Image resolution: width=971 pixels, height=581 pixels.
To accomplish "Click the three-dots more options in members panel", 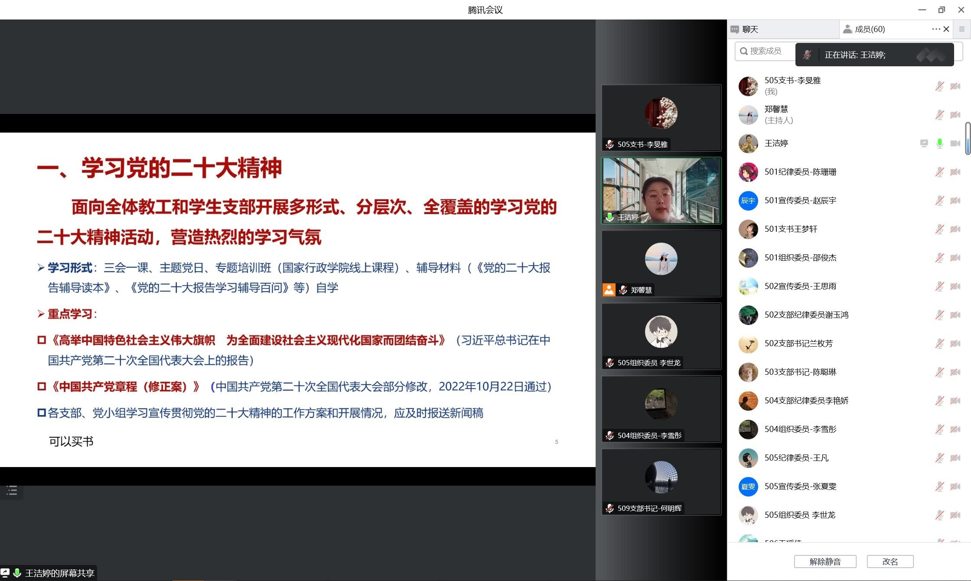I will (935, 29).
